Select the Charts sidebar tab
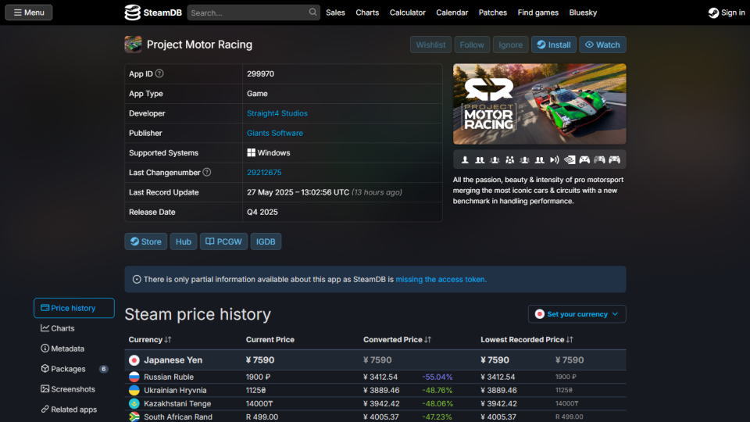This screenshot has width=750, height=422. tap(74, 328)
